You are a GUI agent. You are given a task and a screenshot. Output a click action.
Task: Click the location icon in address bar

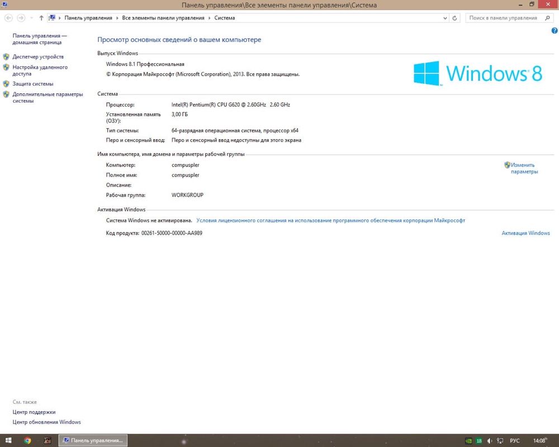point(52,18)
